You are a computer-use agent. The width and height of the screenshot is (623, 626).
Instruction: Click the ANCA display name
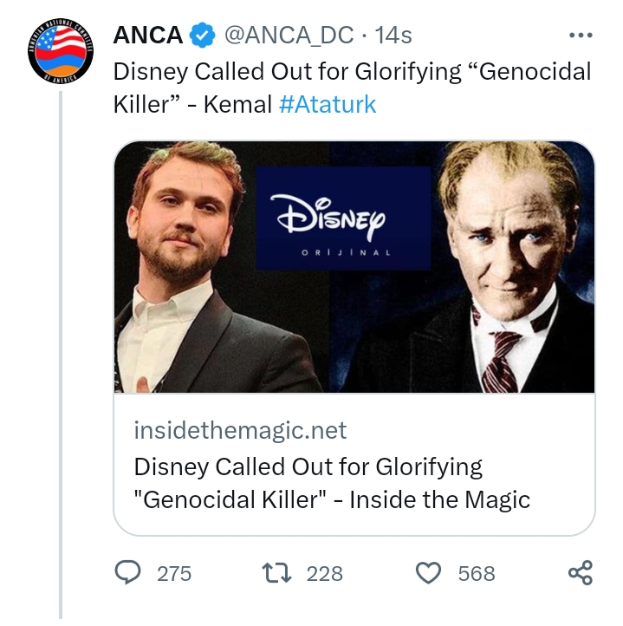(148, 36)
